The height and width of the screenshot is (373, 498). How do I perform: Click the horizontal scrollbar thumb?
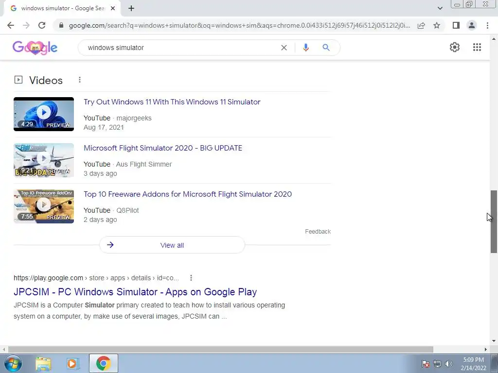click(221, 349)
